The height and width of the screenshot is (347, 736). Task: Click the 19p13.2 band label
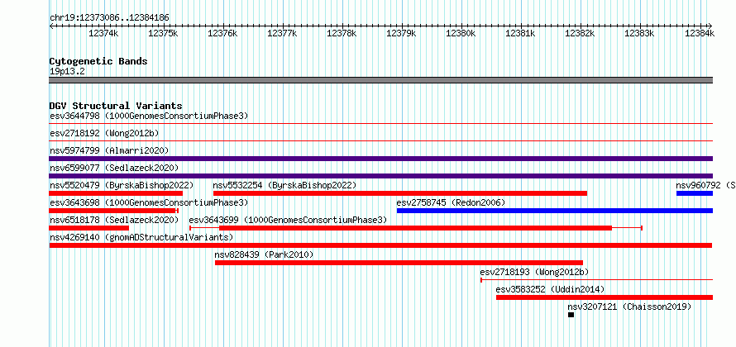pos(67,71)
